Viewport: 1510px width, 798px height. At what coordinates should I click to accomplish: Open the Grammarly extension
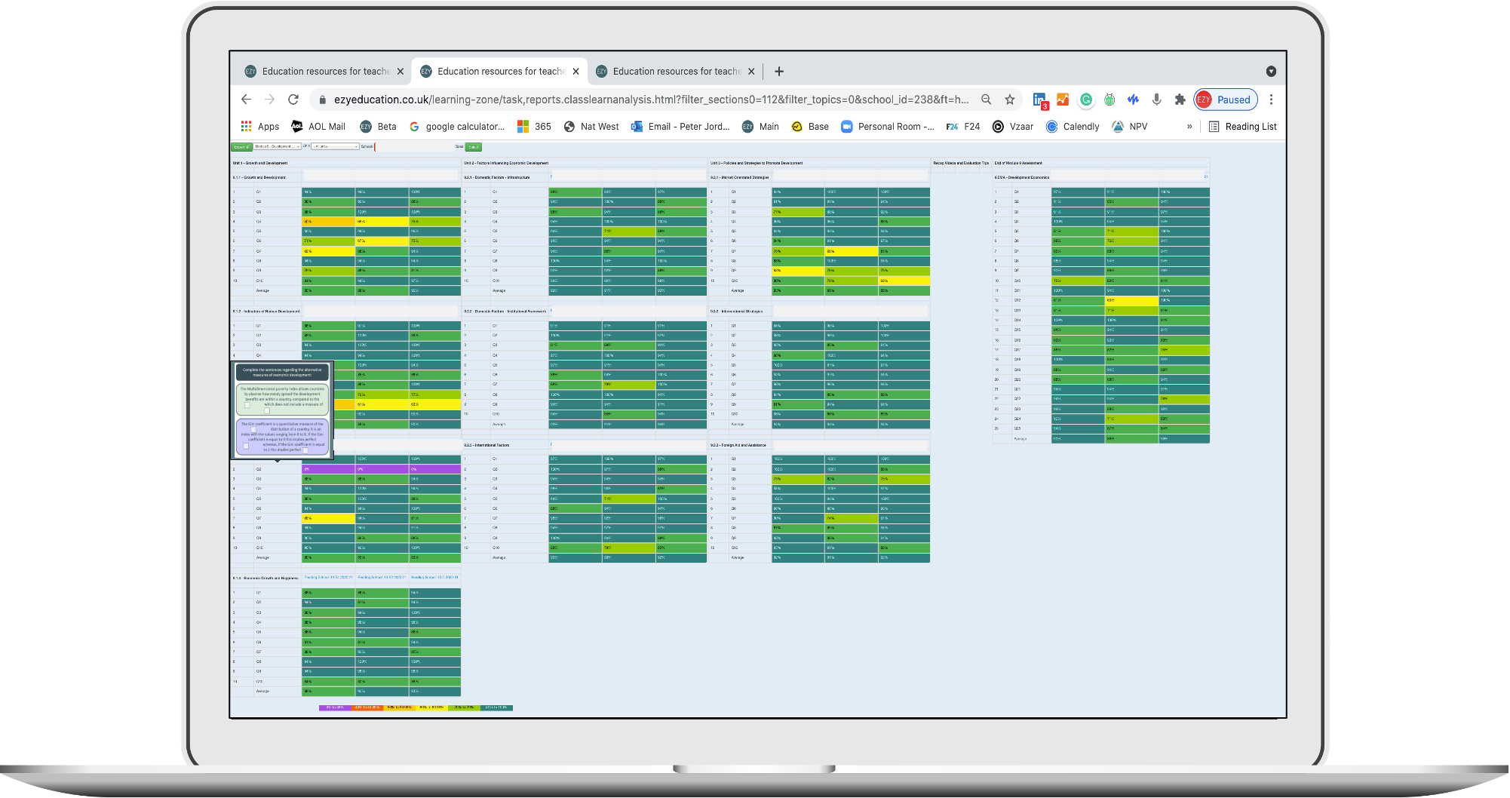(x=1086, y=100)
